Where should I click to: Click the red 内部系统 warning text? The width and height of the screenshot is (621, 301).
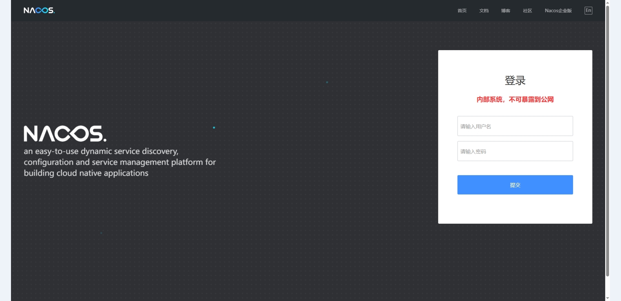pos(515,99)
